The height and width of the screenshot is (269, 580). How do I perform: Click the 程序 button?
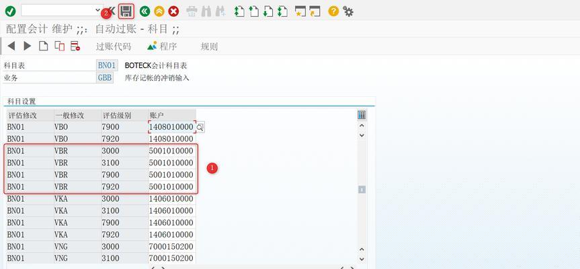(x=162, y=46)
